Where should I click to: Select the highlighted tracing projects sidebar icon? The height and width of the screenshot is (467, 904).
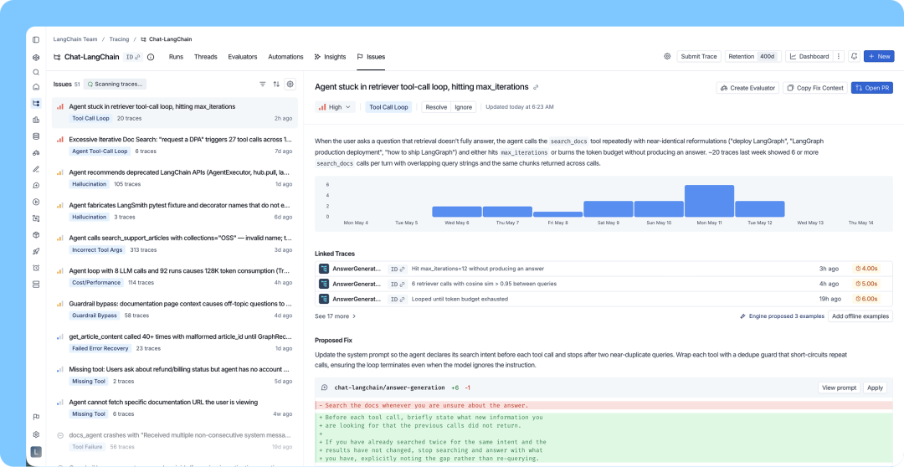[36, 103]
